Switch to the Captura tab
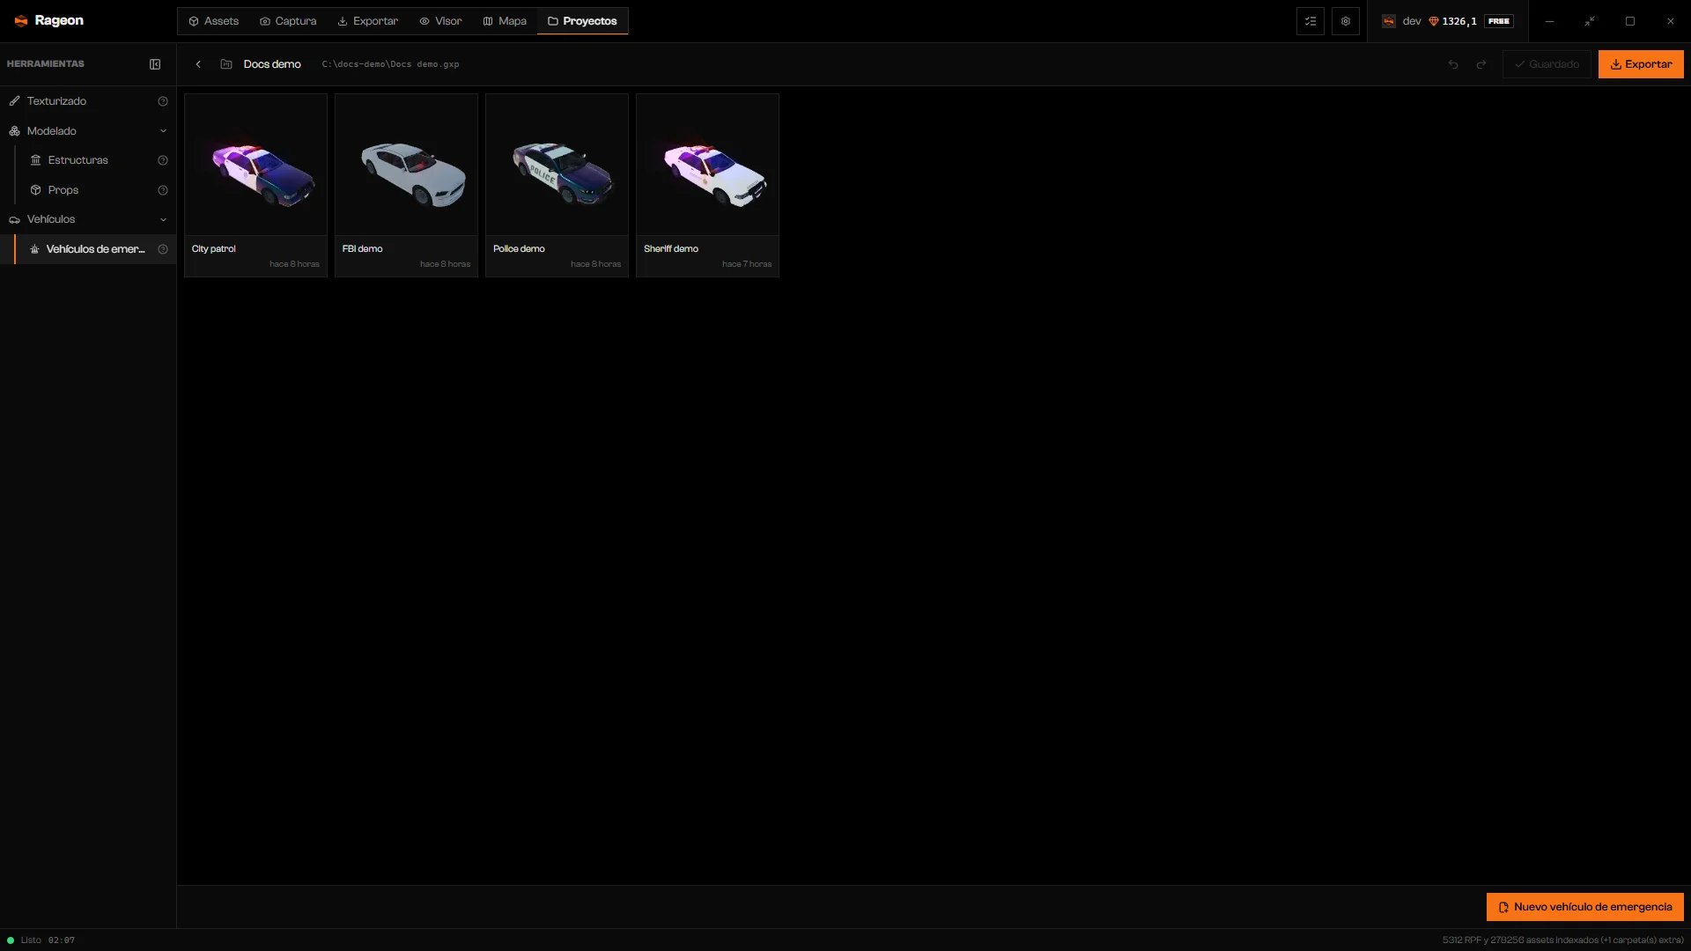Screen dimensions: 1691x951 [x=288, y=21]
